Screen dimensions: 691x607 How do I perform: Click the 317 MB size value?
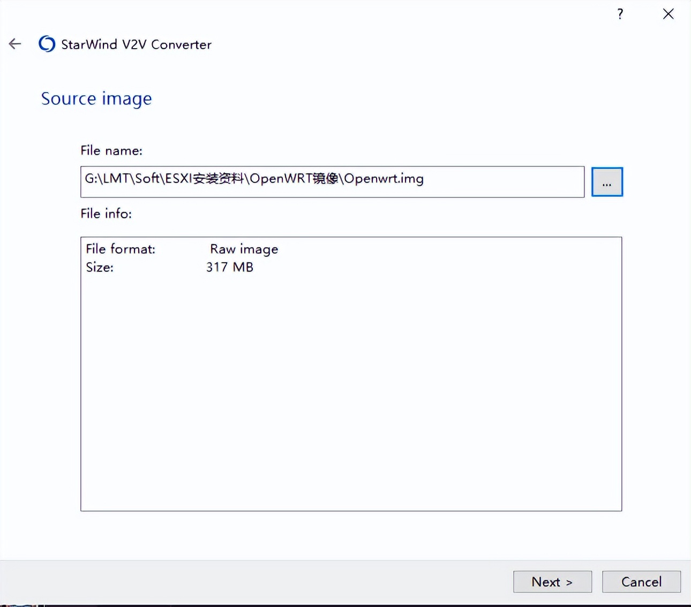(229, 267)
